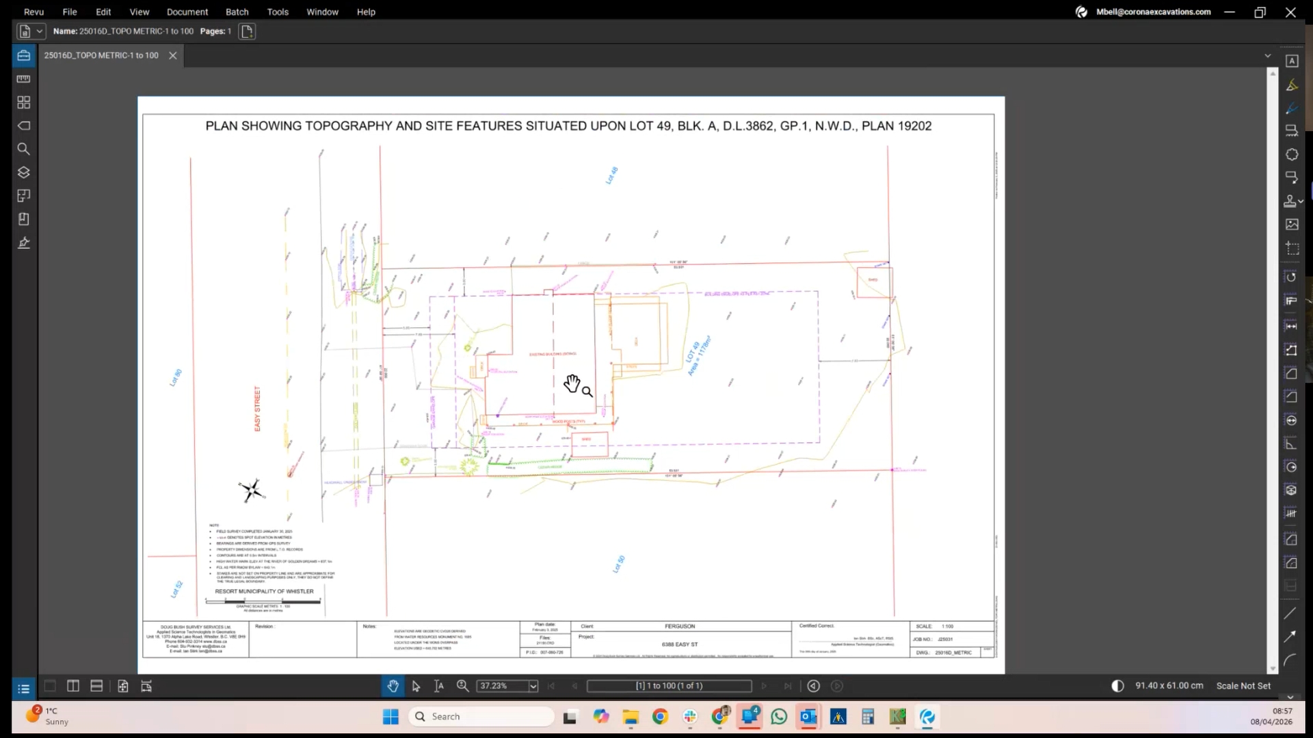
Task: Toggle the Markups List panel
Action: [x=23, y=688]
